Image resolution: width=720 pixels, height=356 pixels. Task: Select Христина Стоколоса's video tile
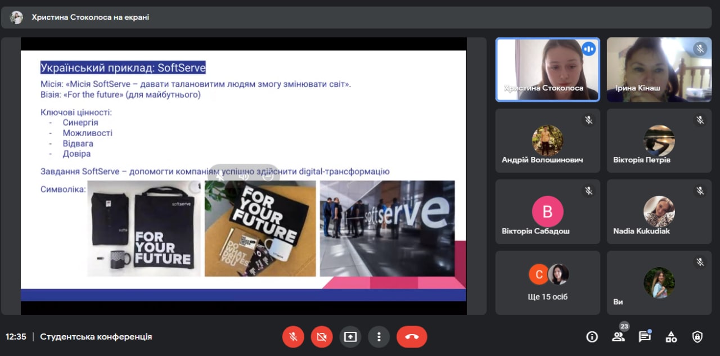[x=547, y=69]
